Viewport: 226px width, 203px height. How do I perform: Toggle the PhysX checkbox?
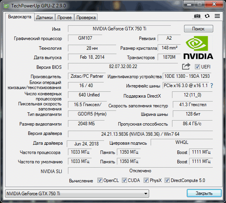[x=146, y=180]
